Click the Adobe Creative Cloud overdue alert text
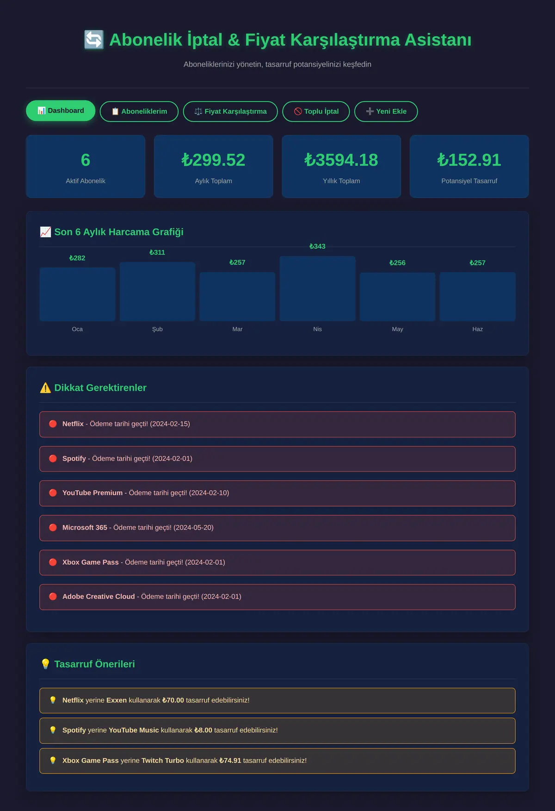Image resolution: width=555 pixels, height=811 pixels. (152, 597)
